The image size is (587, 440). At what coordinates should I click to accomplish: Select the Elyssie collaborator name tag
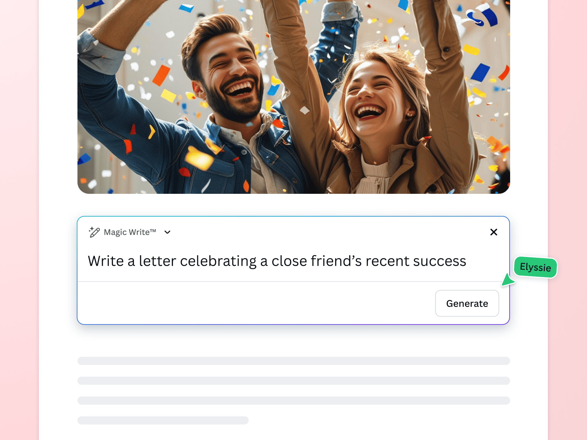tap(535, 267)
